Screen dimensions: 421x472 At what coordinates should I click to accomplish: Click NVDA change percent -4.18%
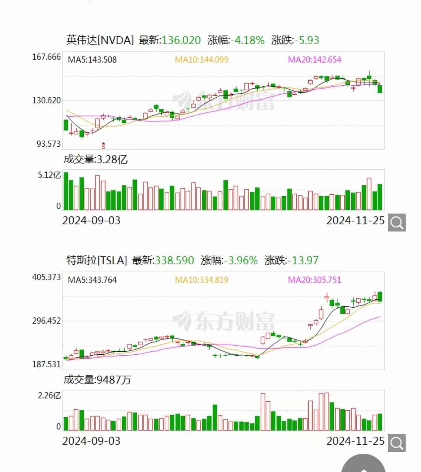[x=247, y=40]
